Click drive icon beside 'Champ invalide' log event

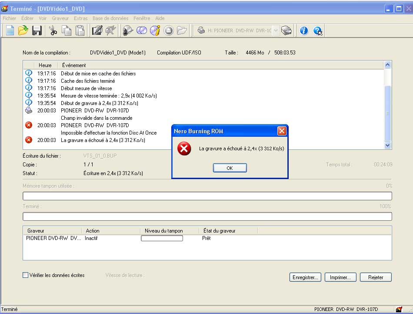[29, 110]
